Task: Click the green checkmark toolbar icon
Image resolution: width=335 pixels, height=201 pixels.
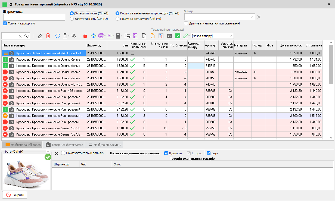Action: (x=178, y=36)
